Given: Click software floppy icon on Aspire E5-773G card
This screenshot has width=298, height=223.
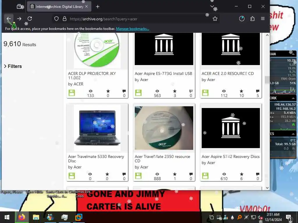Looking at the screenshot, I should pos(138,93).
